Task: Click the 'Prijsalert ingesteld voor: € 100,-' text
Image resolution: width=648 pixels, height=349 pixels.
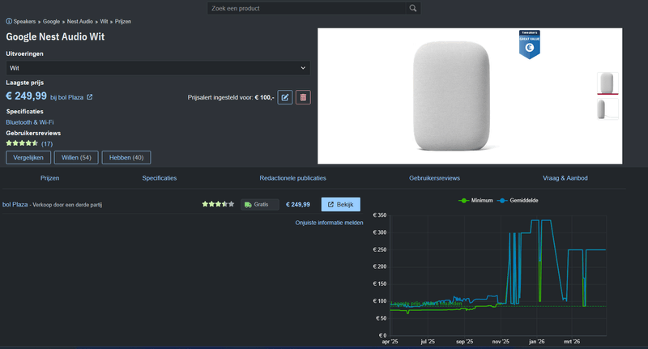Action: click(x=231, y=97)
